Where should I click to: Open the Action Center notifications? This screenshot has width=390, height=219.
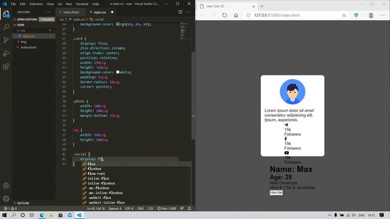pyautogui.click(x=382, y=215)
